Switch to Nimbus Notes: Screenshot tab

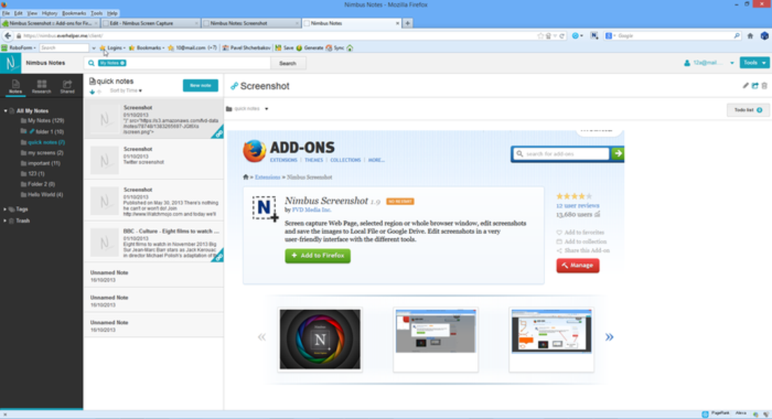[251, 23]
